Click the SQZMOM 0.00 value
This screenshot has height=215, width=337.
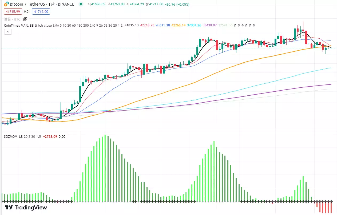point(62,136)
